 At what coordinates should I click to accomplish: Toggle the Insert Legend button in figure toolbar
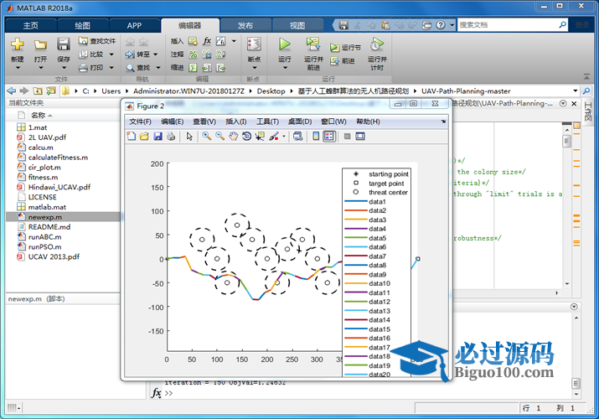tap(329, 136)
